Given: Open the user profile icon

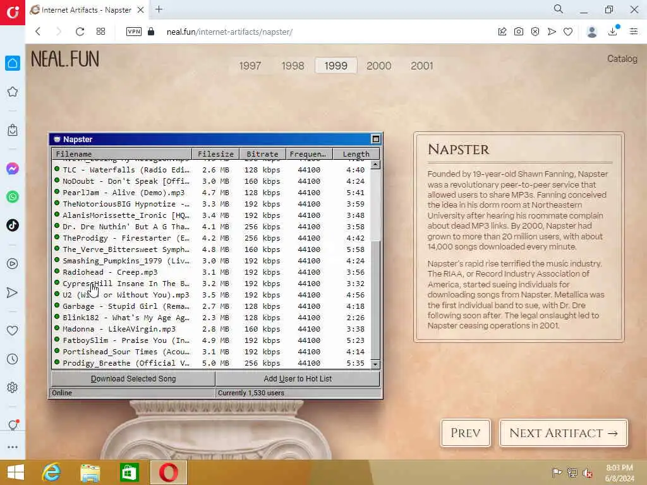Looking at the screenshot, I should click(x=591, y=32).
